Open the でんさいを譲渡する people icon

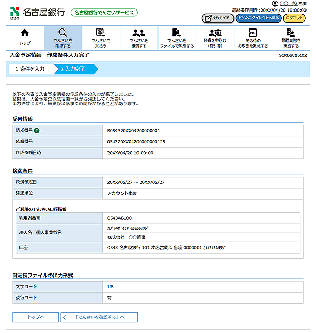pos(139,34)
